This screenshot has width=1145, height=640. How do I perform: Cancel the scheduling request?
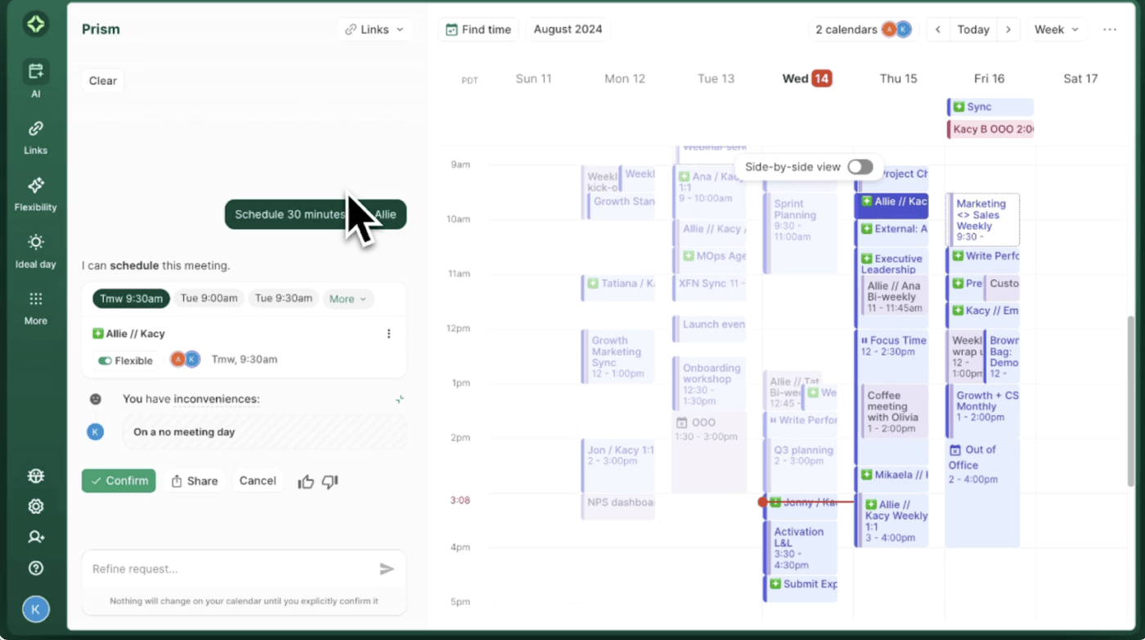click(x=258, y=481)
